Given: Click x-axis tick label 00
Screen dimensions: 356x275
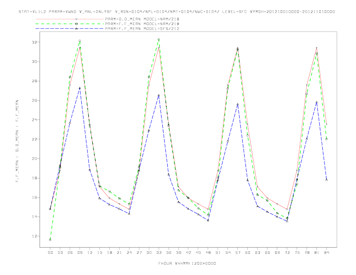Looking at the screenshot, I should tap(50, 253).
